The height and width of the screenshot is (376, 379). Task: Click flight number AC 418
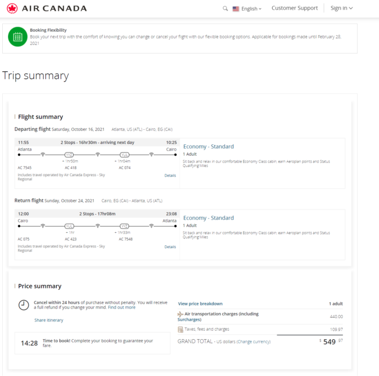(71, 168)
